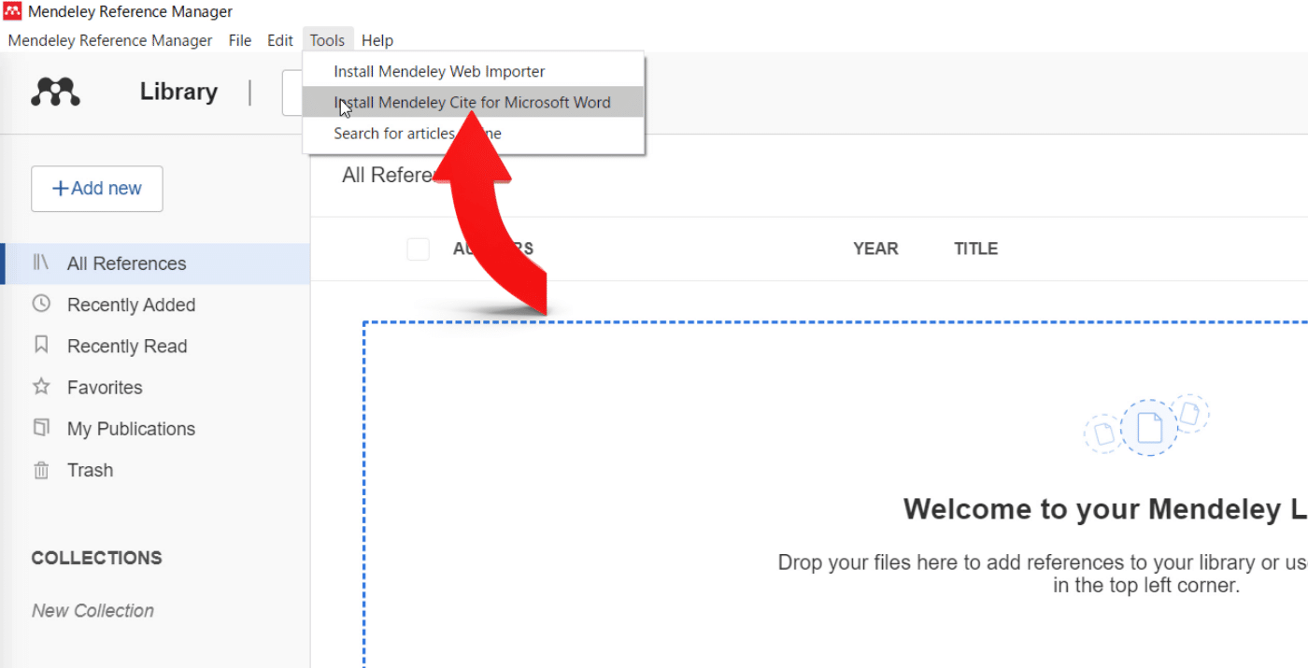Click the My Publications document icon
This screenshot has height=668, width=1308.
click(41, 427)
